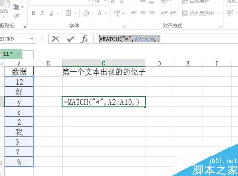Align text left

(134, 13)
